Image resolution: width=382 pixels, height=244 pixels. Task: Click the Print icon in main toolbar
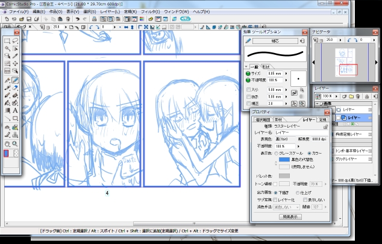(94, 19)
